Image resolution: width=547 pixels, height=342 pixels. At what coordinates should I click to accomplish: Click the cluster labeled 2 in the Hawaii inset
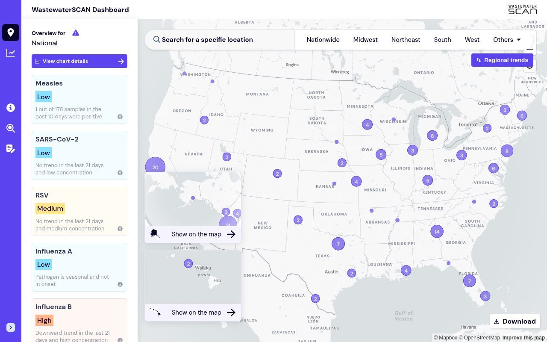tap(188, 264)
